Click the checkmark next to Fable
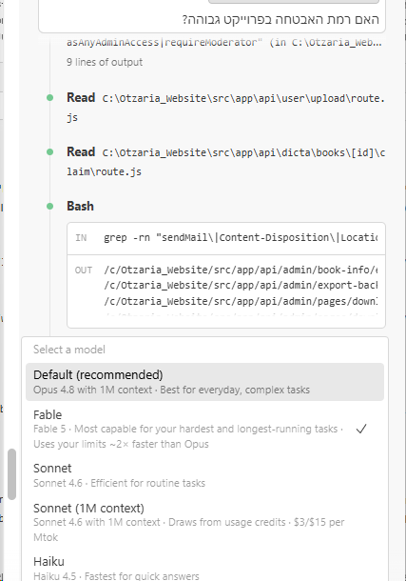 point(361,429)
